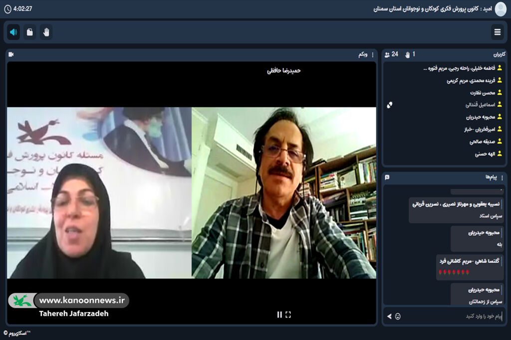
Task: Click the webcam camera icon
Action: (11, 54)
